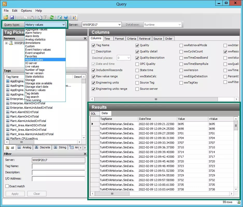Click the export icon near the row count
Screen dimensions: 243x207
click(238, 202)
